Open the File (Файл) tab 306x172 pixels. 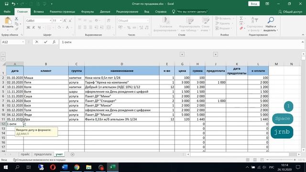pos(7,11)
